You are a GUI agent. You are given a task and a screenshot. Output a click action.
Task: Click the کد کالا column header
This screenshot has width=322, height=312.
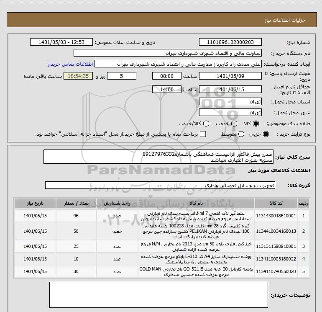point(276,203)
